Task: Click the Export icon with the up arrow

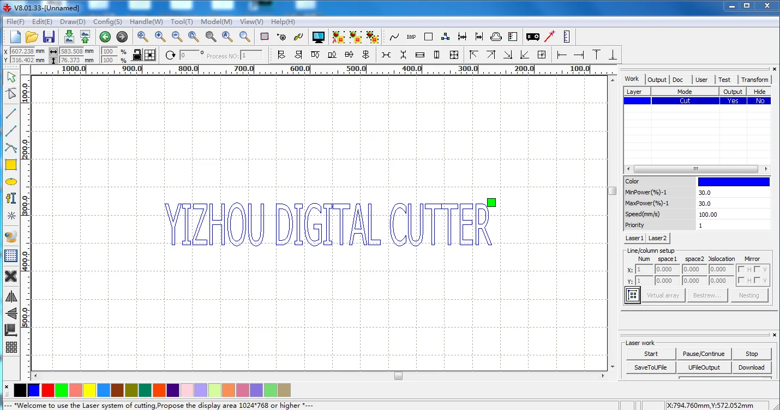Action: 86,37
